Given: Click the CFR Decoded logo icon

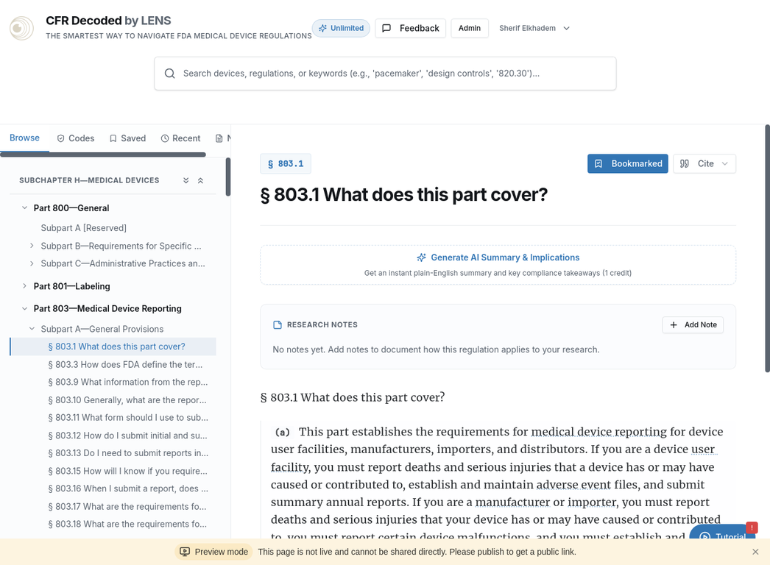Looking at the screenshot, I should (21, 29).
